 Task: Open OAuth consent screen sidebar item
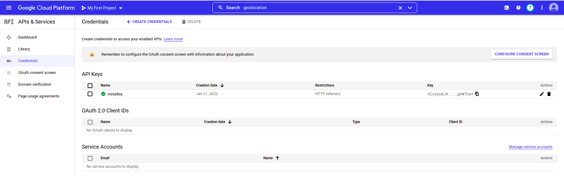37,73
